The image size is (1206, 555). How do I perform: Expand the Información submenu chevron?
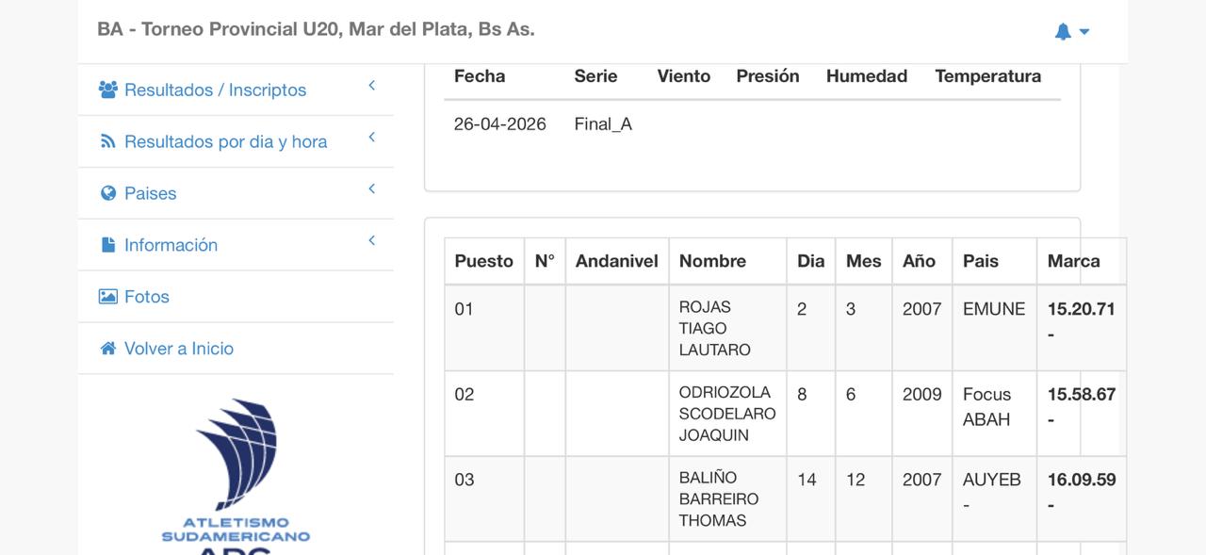[x=372, y=241]
